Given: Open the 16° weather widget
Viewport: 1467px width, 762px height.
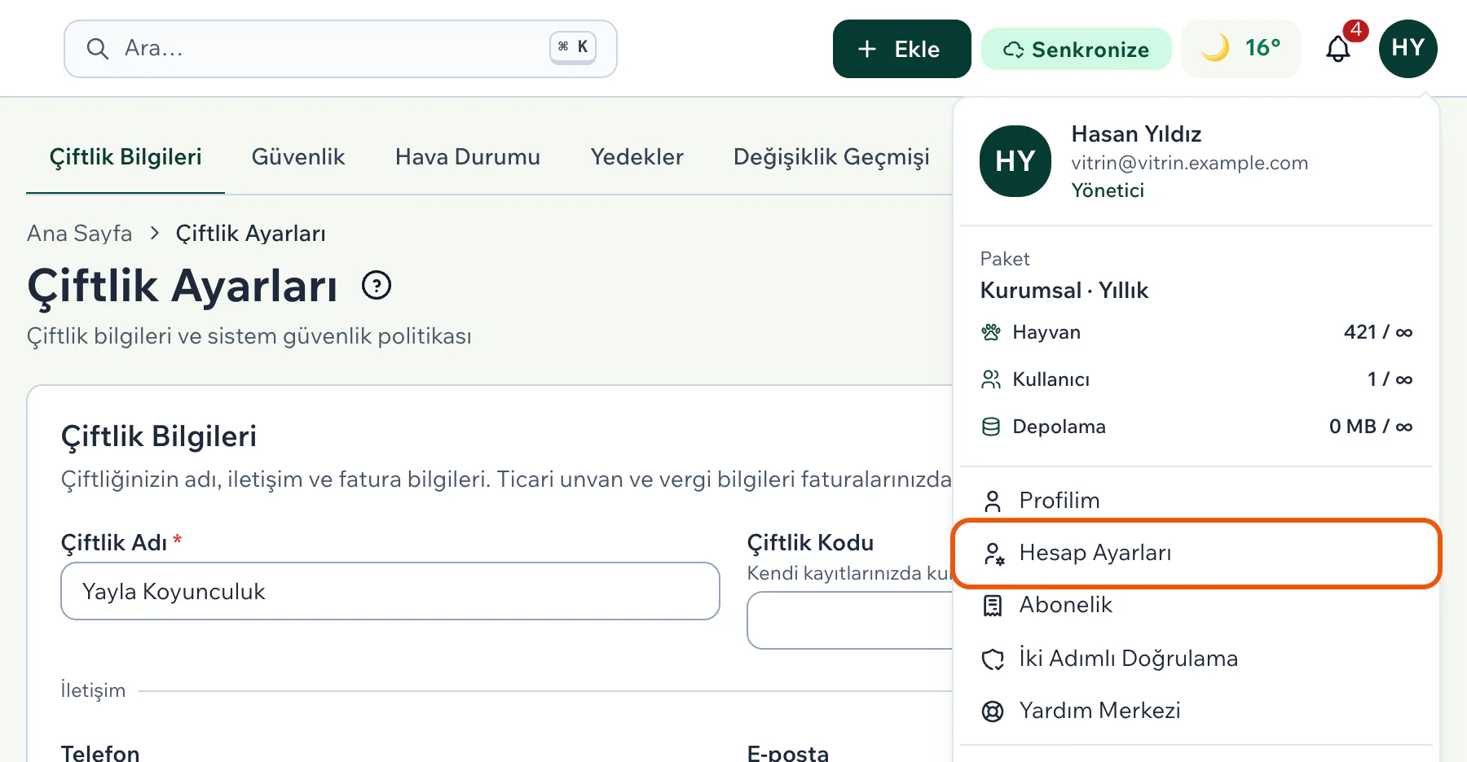Looking at the screenshot, I should click(1240, 49).
